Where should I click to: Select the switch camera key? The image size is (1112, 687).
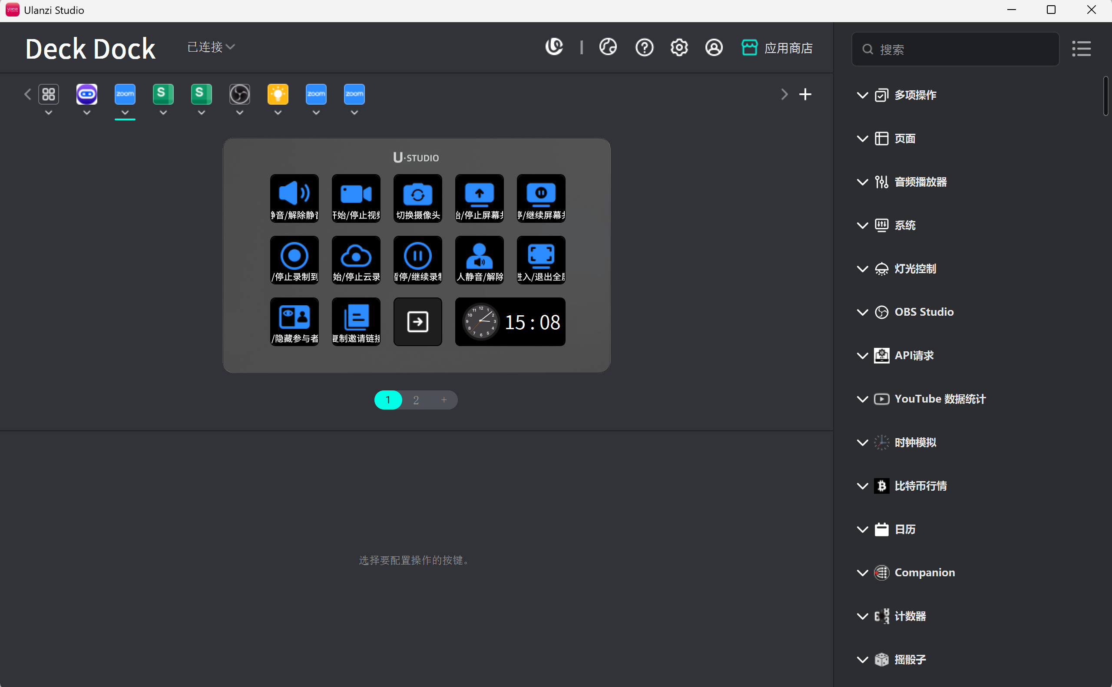point(417,198)
